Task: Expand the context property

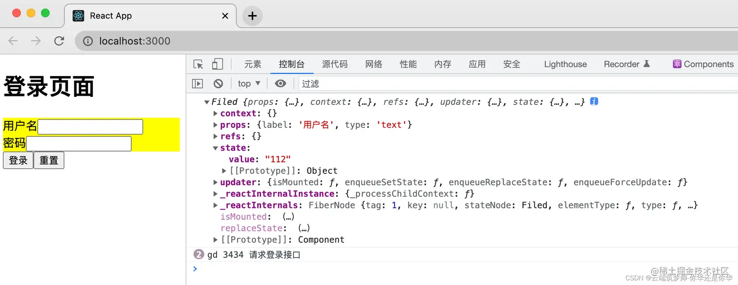Action: [216, 114]
